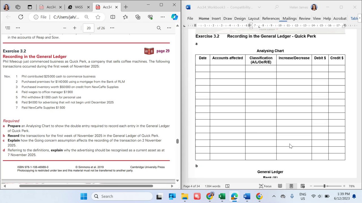Screen dimensions: 362x203
Task: Click 1384 words count in status bar
Action: coord(213,186)
